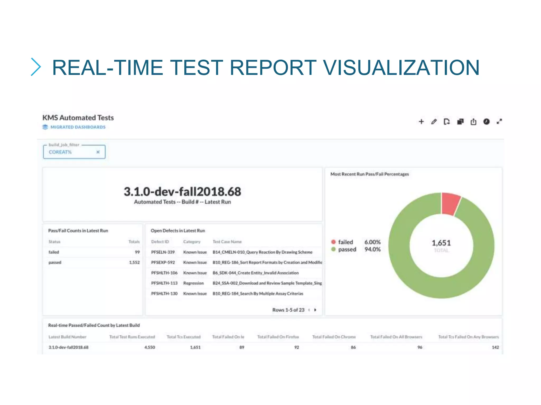
Task: Click the clock auto-refresh icon
Action: (x=486, y=122)
